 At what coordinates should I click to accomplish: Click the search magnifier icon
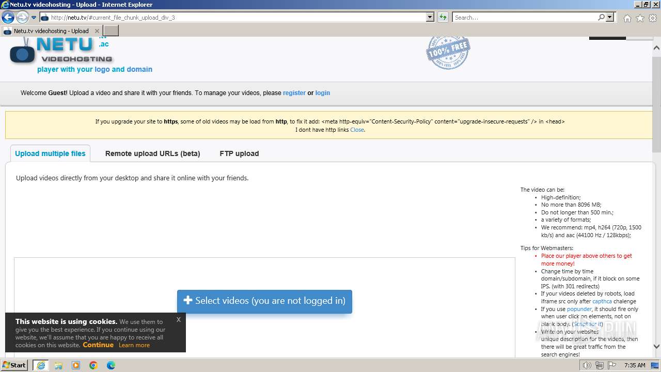601,18
